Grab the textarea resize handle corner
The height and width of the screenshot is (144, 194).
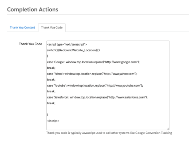168,129
